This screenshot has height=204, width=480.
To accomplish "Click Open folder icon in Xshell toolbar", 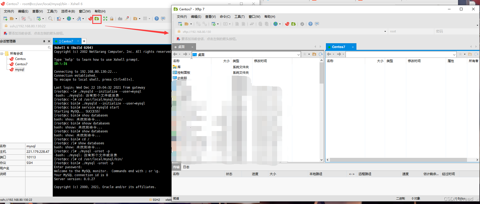I will click(x=12, y=19).
